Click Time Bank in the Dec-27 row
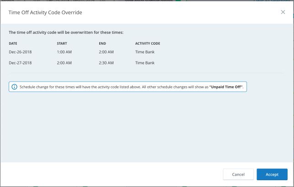Image resolution: width=294 pixels, height=187 pixels. [x=144, y=63]
